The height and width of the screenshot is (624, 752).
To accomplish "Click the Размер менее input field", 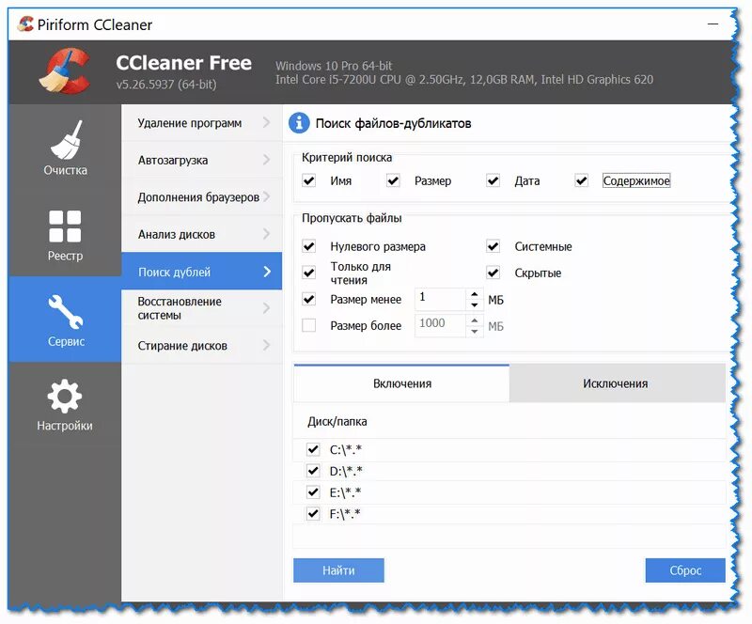I will point(440,299).
